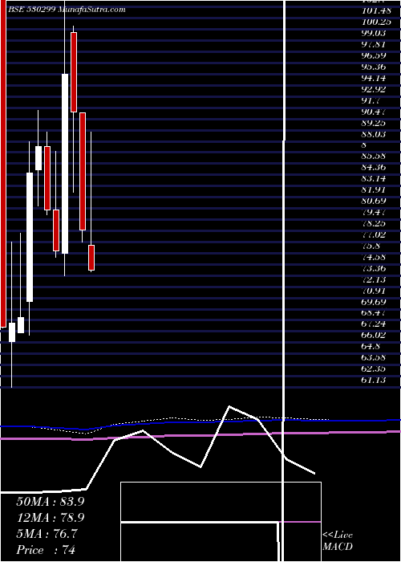Click the 75.8 price axis label

371,246
